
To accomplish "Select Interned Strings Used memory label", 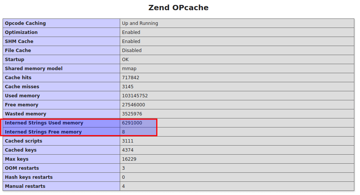I will (44, 123).
